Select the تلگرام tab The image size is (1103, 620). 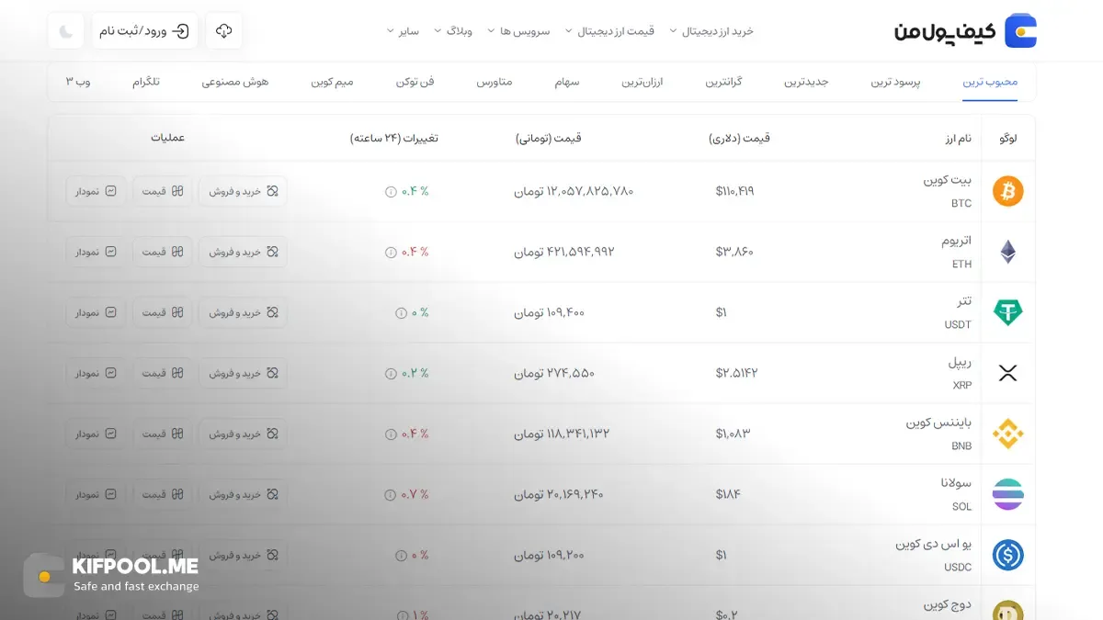(145, 82)
